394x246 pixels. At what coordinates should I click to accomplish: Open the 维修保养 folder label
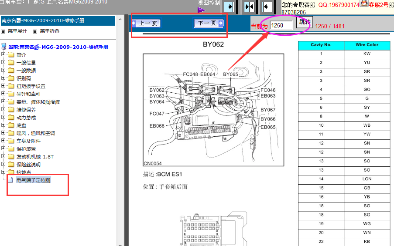coord(26,110)
